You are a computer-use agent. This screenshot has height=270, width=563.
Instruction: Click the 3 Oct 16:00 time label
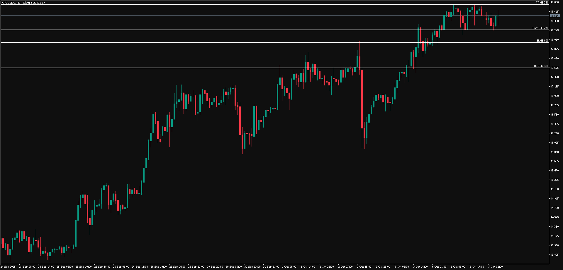click(420, 267)
